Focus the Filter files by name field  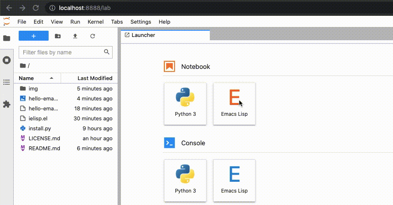[65, 52]
